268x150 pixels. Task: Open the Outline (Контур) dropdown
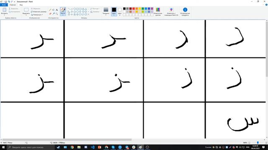coord(95,9)
